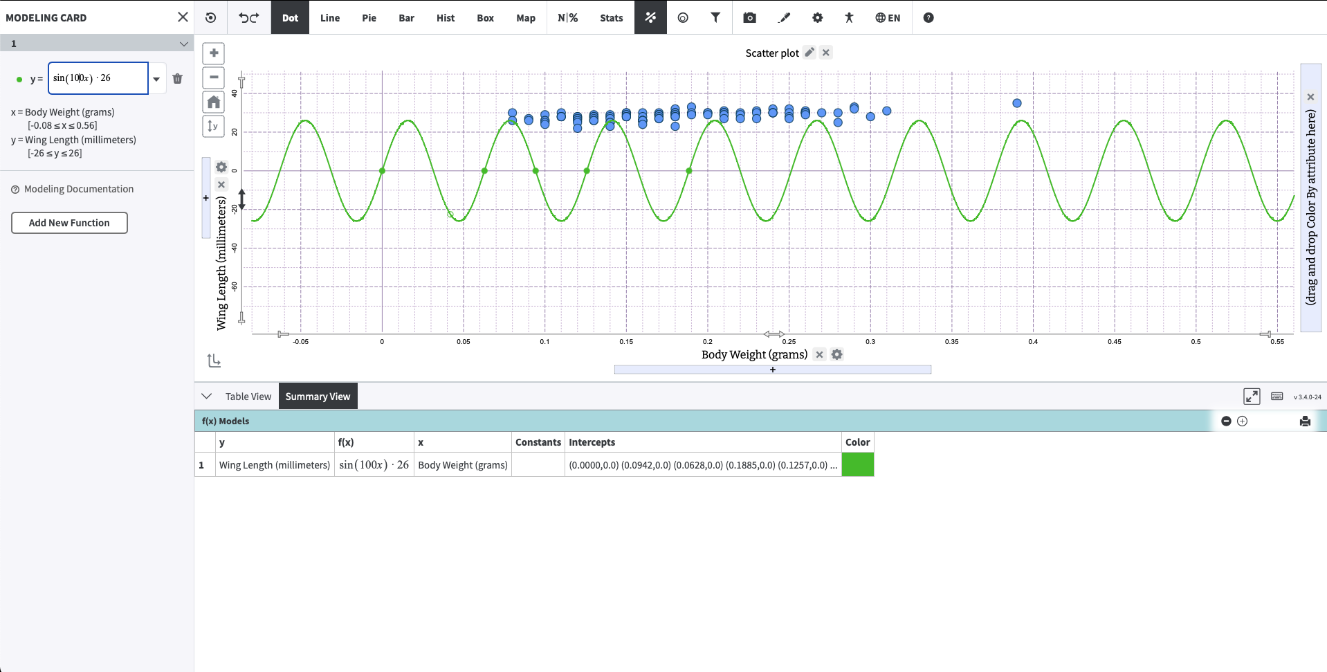Click the outlier data point near 0.4
Screen dimensions: 1327x672
[1017, 103]
